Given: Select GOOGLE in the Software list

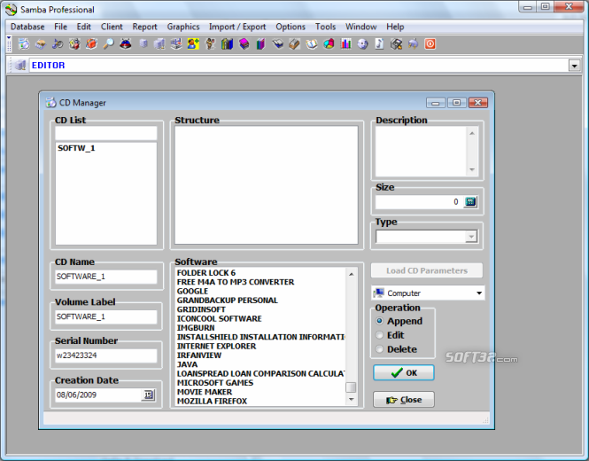Looking at the screenshot, I should (192, 291).
